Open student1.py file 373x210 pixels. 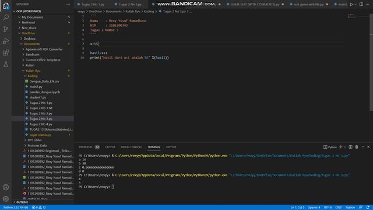[43, 97]
